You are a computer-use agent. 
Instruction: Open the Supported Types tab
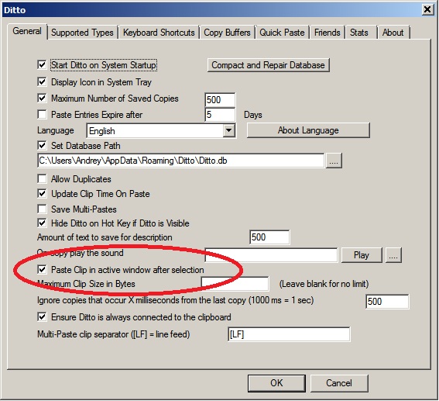coord(82,33)
